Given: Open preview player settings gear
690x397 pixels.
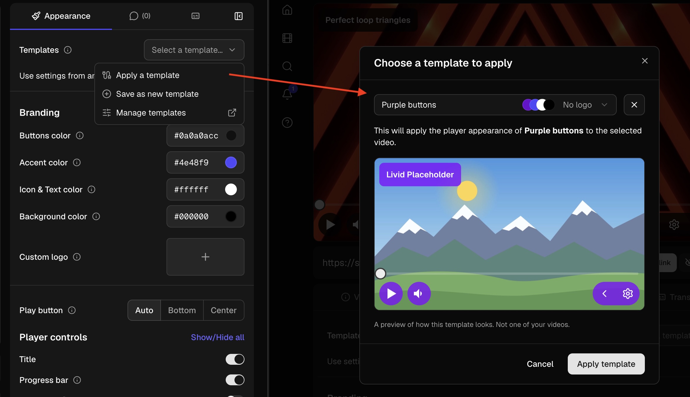Looking at the screenshot, I should pos(628,293).
